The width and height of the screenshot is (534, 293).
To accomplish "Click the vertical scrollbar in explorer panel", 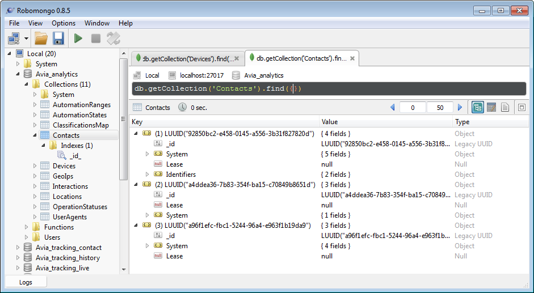I will (123, 119).
